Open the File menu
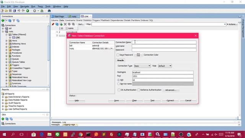The image size is (245, 138). pyautogui.click(x=3, y=7)
